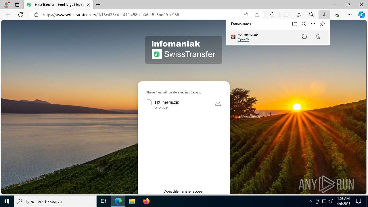The height and width of the screenshot is (207, 368).
Task: Delete HX_menu.zip download entry
Action: coord(318,37)
